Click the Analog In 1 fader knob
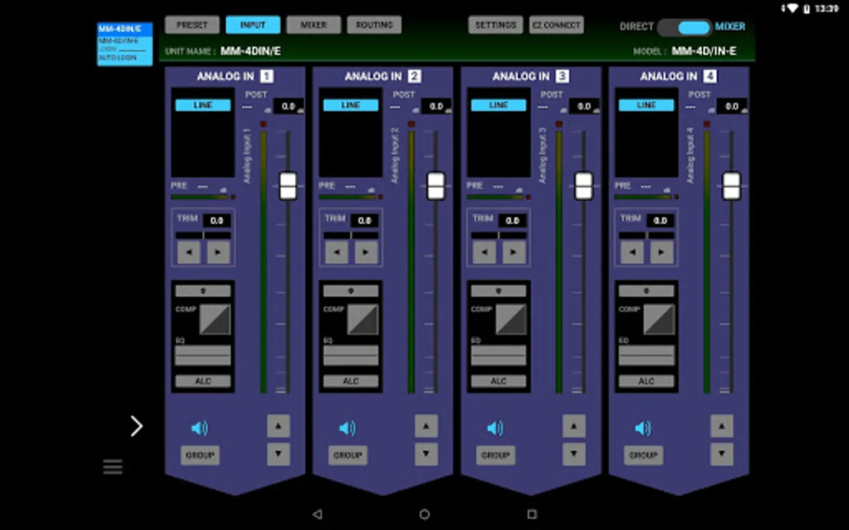This screenshot has height=530, width=849. [x=288, y=186]
